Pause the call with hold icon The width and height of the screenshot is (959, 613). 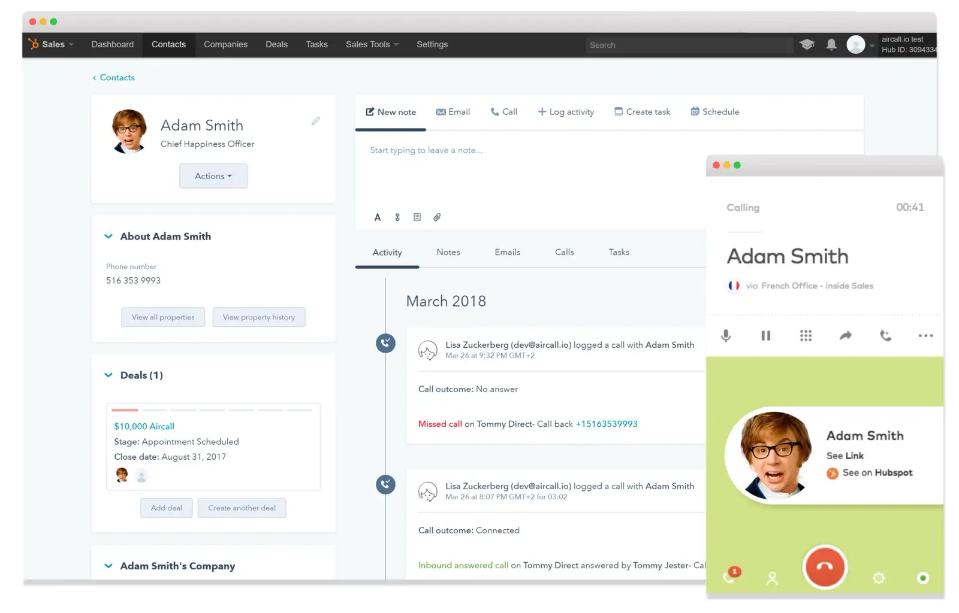[x=766, y=336]
